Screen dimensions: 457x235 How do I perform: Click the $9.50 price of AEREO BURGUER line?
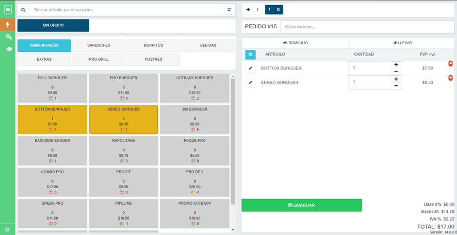(x=428, y=82)
